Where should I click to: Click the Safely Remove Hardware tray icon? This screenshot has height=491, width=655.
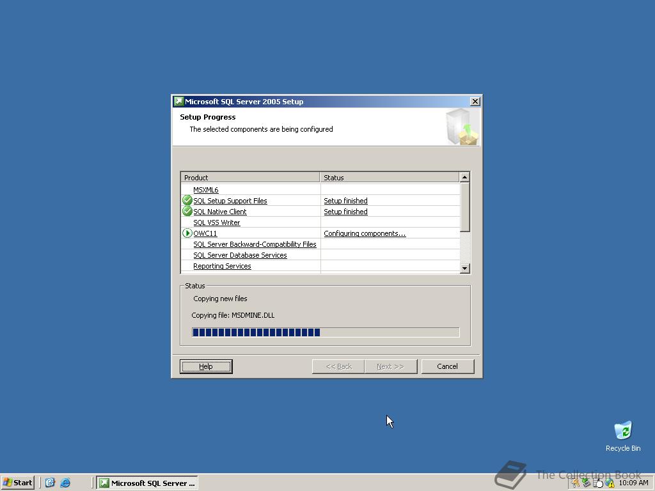(587, 483)
